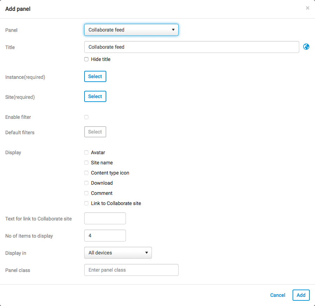Focus the Title text field

192,47
